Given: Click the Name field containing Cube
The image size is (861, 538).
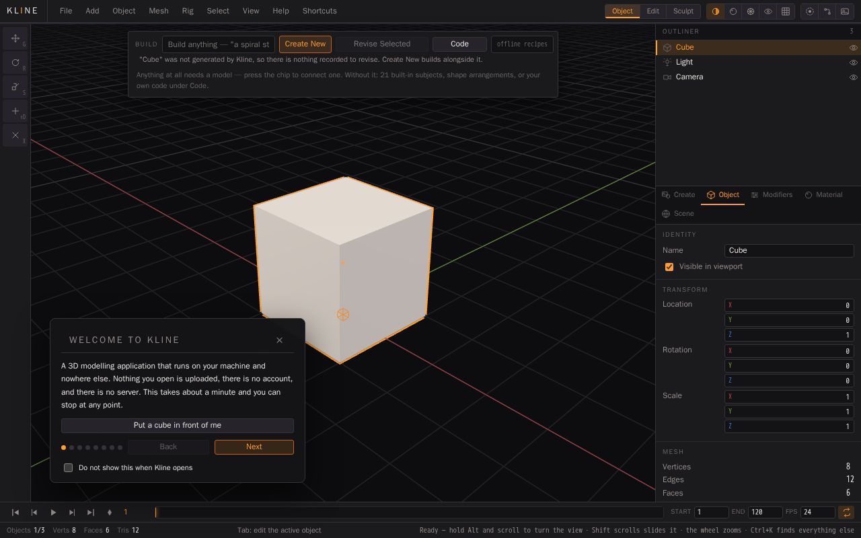Looking at the screenshot, I should (x=789, y=251).
